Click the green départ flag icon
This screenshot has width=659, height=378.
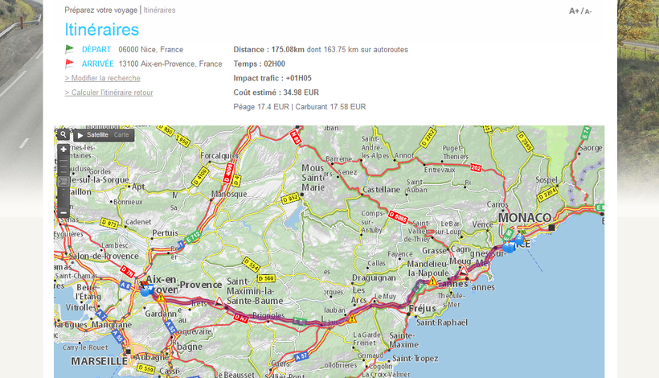(x=70, y=49)
